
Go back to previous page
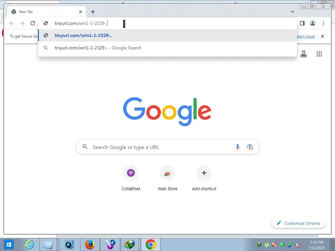tap(12, 23)
